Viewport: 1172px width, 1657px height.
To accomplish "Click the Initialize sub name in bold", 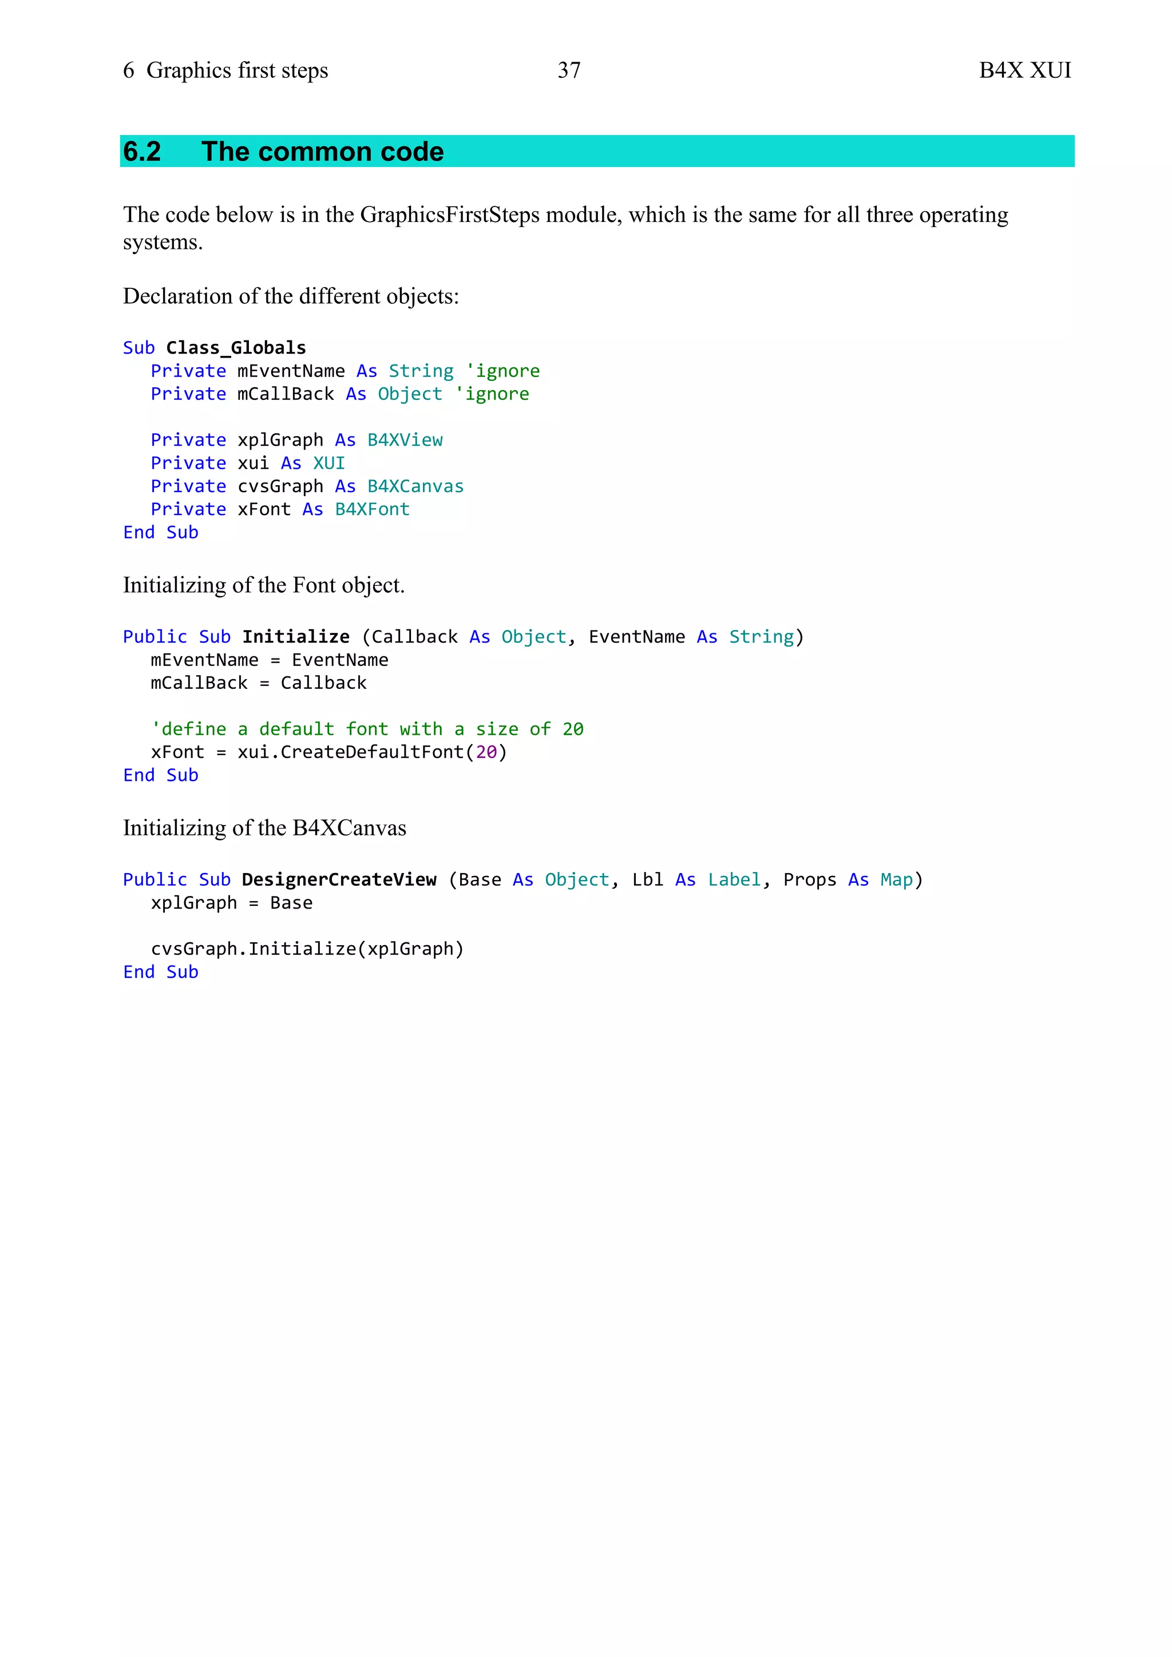I will (296, 636).
